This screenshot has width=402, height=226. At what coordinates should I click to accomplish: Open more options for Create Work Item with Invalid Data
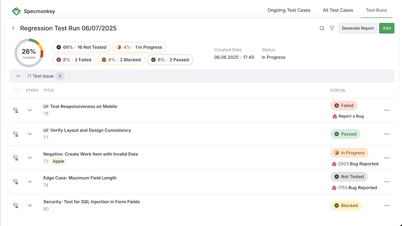click(x=387, y=158)
